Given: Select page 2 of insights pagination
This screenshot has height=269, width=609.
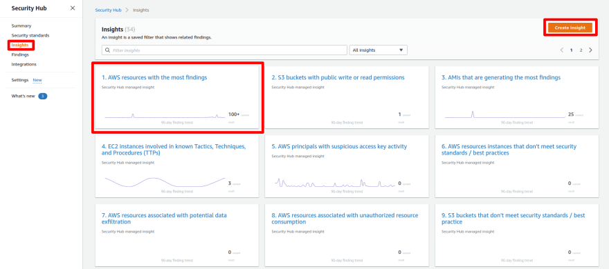Looking at the screenshot, I should [x=581, y=50].
